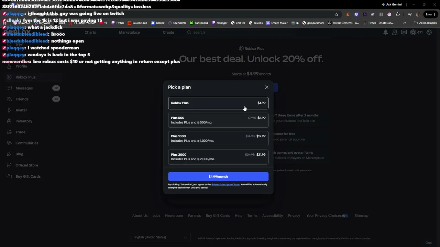
Task: Click the Roblox header Search field
Action: [241, 32]
